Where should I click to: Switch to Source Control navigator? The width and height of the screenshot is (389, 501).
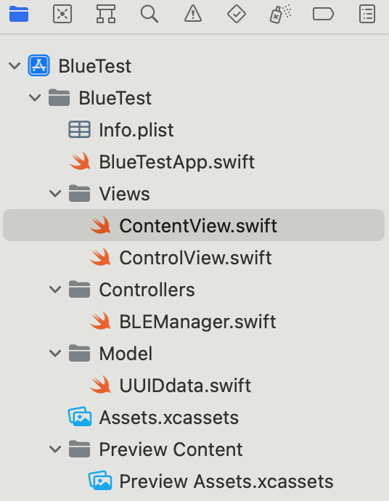click(62, 14)
